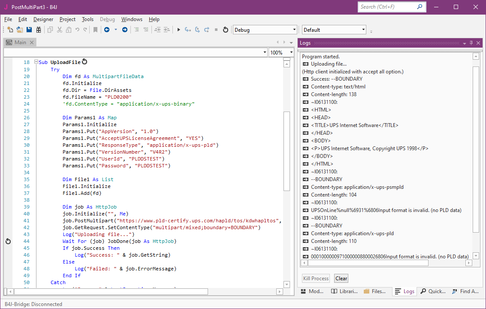Toggle the Logs panel auto-hide pin
This screenshot has width=486, height=309.
471,43
